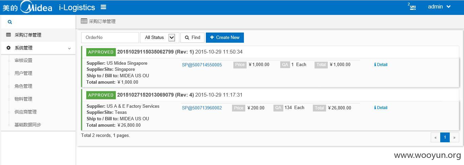Viewport: 464px width, 165px height.
Task: Open 供应商管理 submenu item
Action: (25, 112)
